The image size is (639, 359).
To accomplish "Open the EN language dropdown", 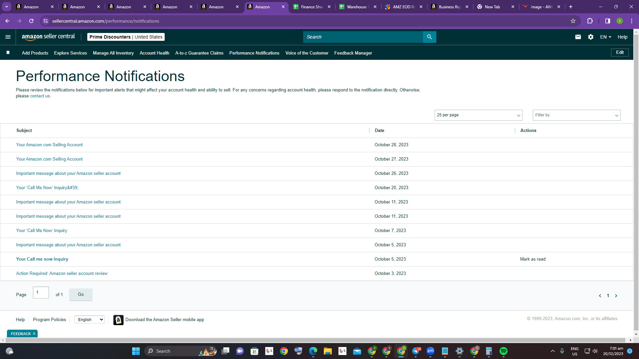I will pyautogui.click(x=606, y=37).
